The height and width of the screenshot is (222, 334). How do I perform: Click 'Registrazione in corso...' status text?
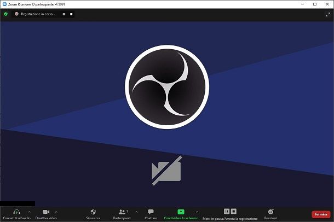point(38,14)
